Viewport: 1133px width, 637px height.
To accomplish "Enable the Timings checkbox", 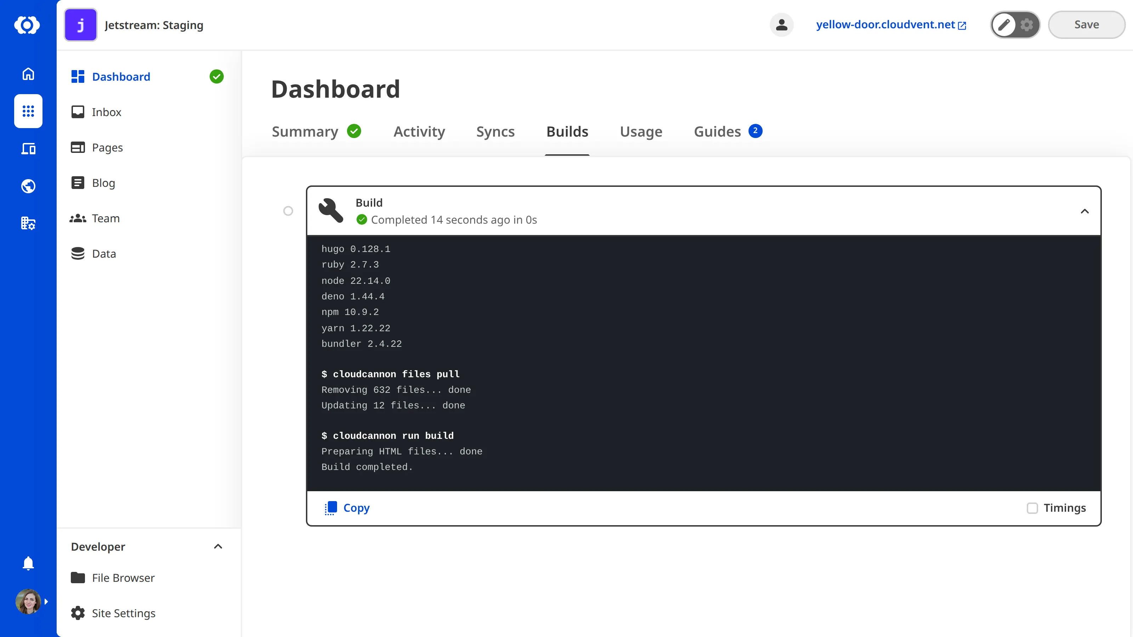I will tap(1033, 508).
